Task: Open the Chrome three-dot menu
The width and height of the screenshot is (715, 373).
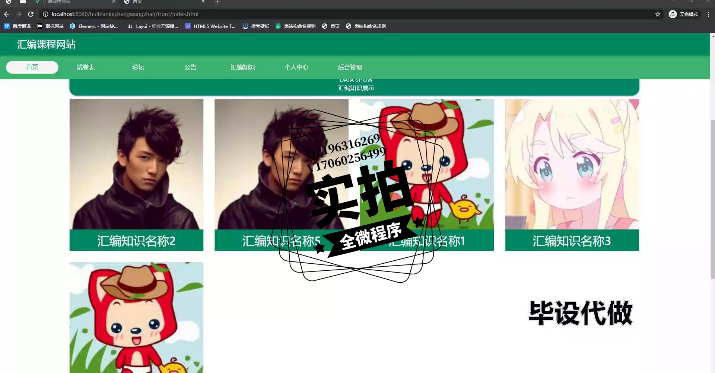Action: click(x=708, y=14)
